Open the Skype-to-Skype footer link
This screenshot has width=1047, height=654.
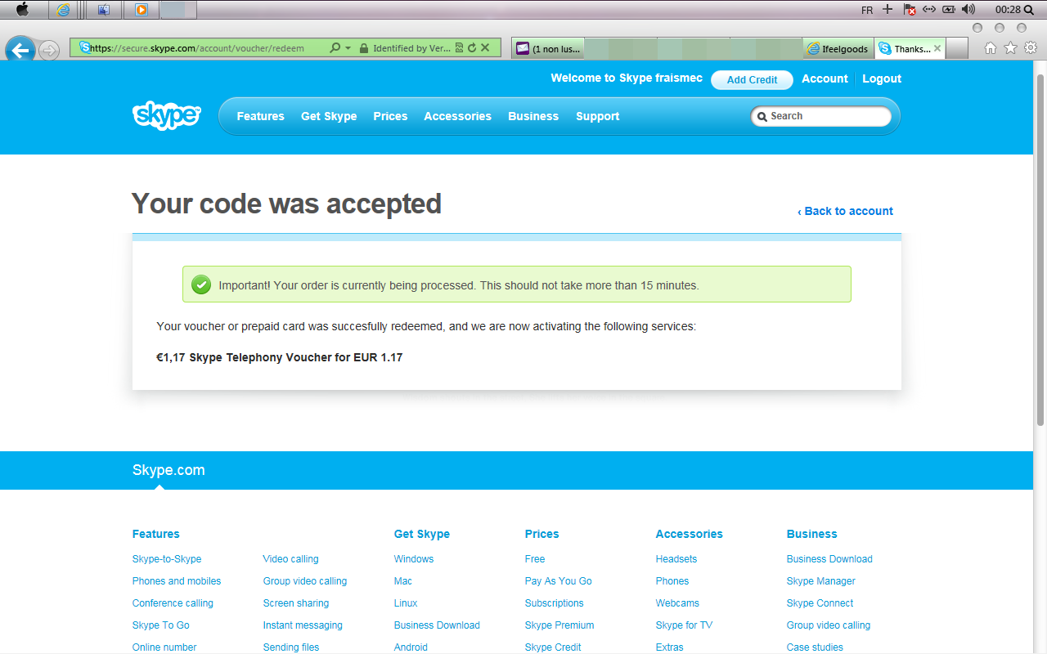coord(167,559)
